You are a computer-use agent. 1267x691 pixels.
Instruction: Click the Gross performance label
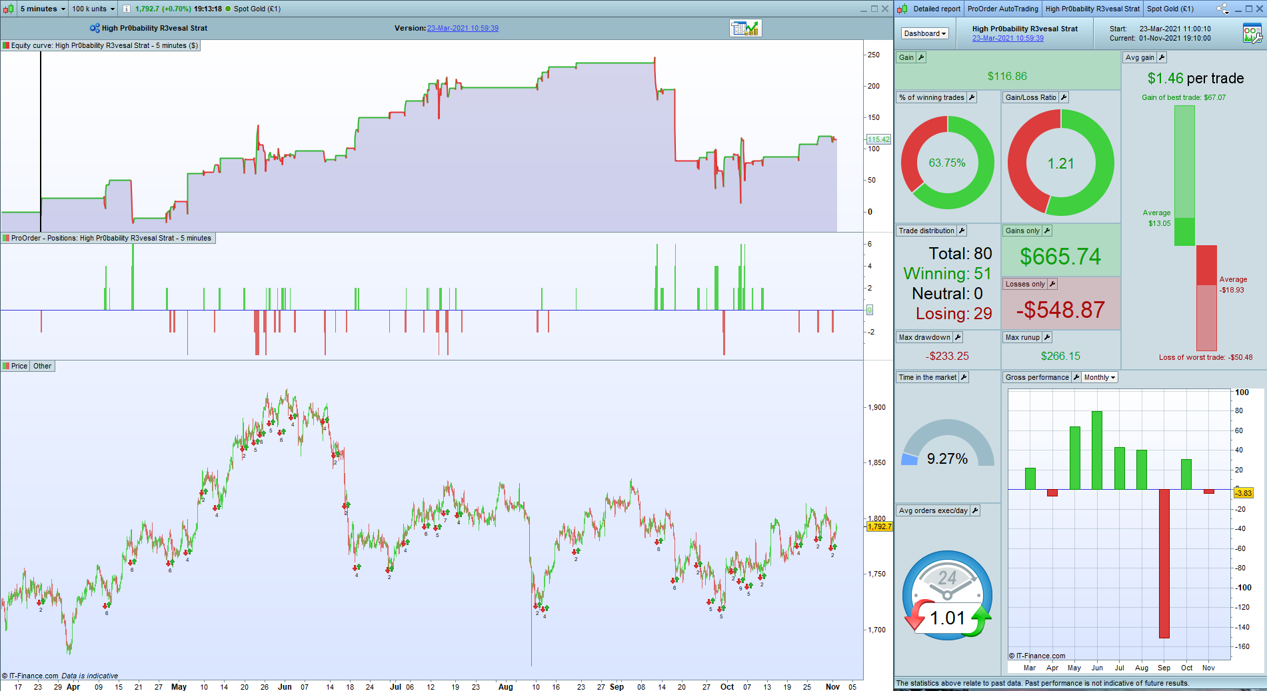[1037, 377]
